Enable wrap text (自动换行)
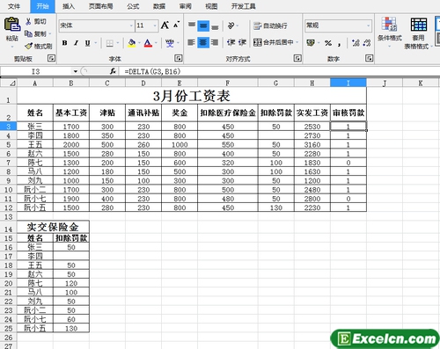This screenshot has height=349, width=440. [x=270, y=25]
